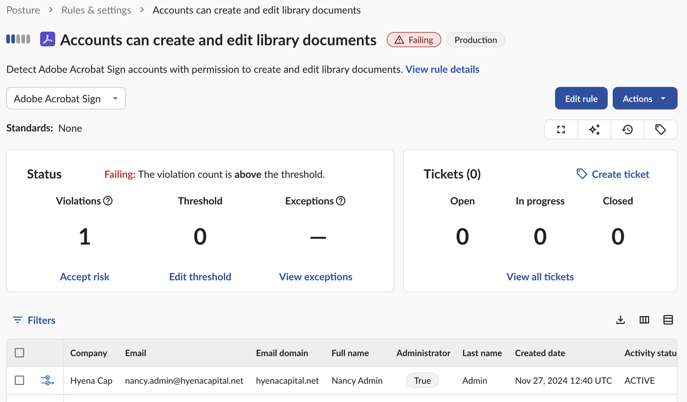Open the Filters panel
The image size is (687, 402).
34,320
